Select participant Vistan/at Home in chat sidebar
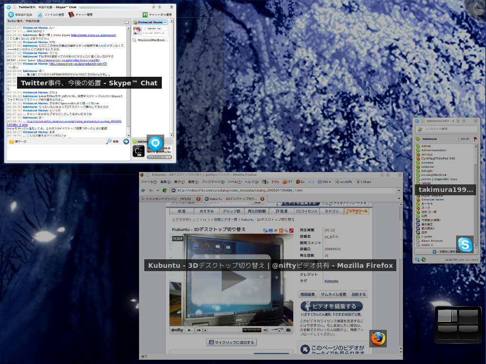 pyautogui.click(x=150, y=22)
